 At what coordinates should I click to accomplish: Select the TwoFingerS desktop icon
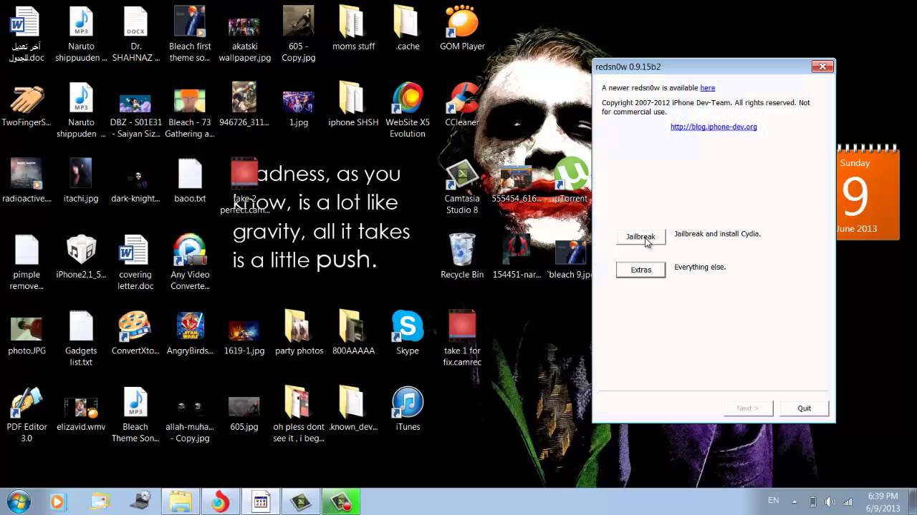27,104
